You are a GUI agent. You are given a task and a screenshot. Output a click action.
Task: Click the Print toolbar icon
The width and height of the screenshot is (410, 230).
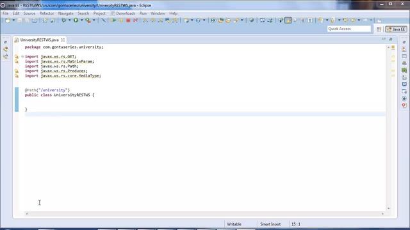pos(35,20)
